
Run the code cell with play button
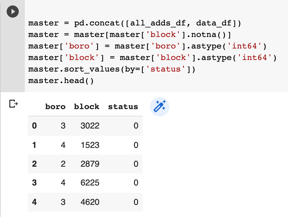13,12
